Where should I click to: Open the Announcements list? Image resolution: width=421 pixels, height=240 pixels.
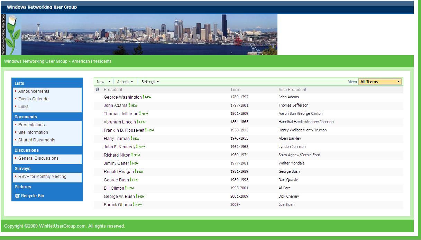coord(34,91)
